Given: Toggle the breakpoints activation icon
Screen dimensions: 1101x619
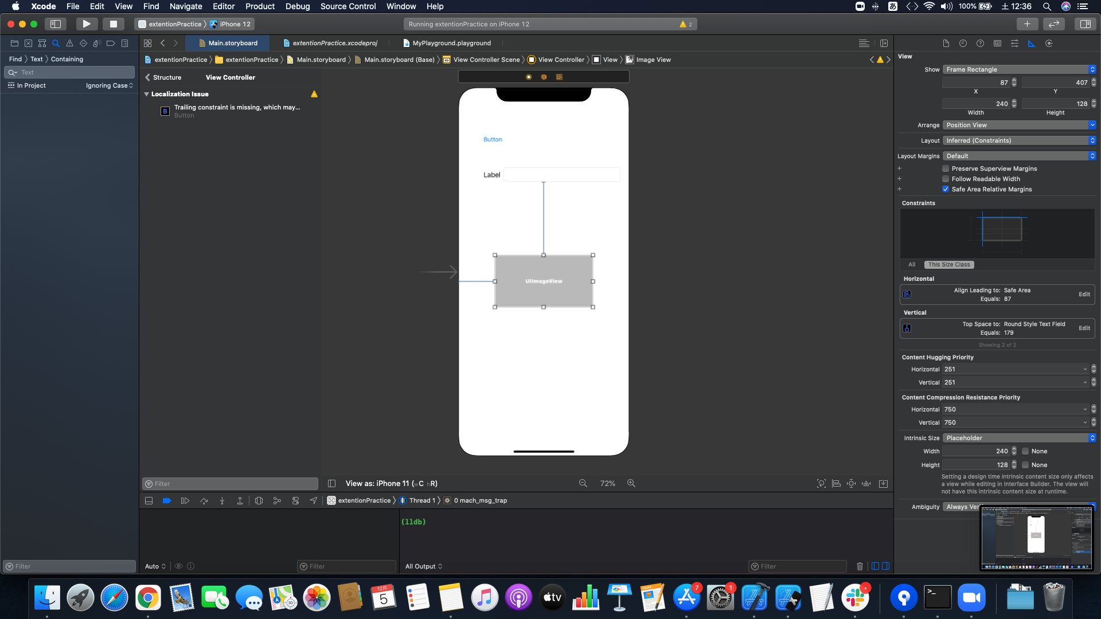Looking at the screenshot, I should click(167, 501).
